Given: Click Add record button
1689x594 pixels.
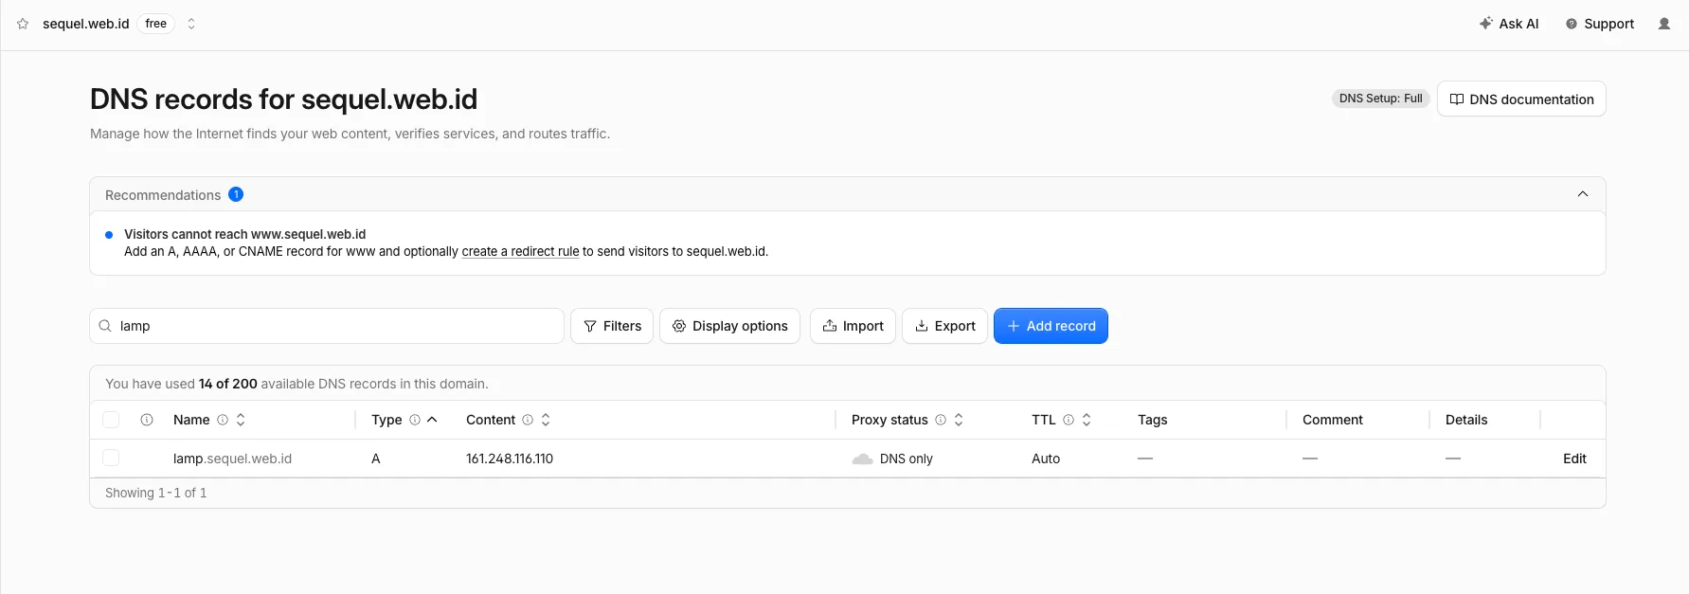Looking at the screenshot, I should pyautogui.click(x=1051, y=326).
